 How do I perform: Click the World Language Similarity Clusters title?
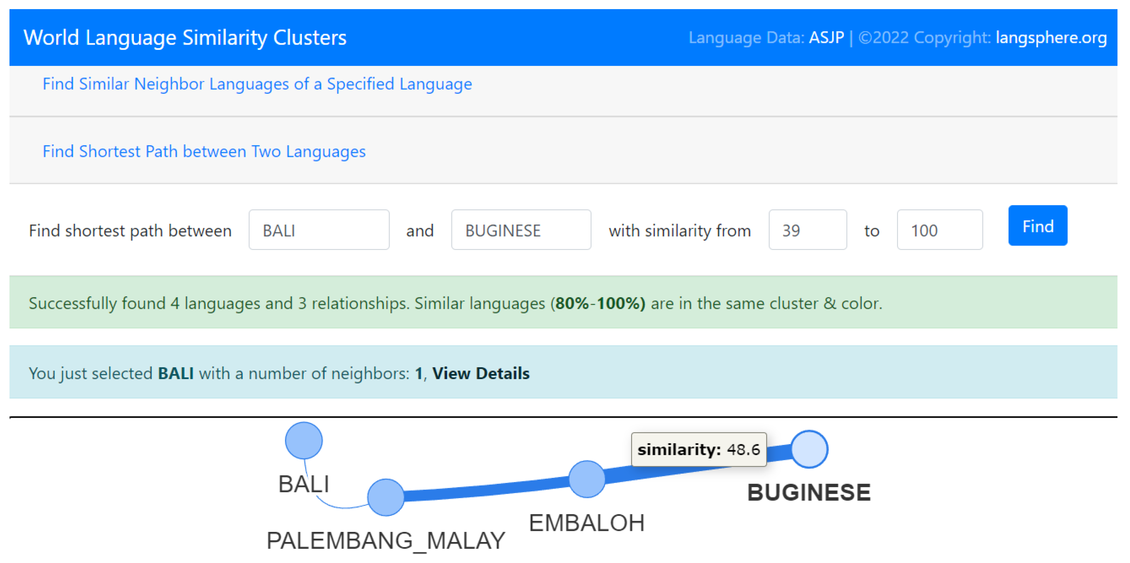(185, 38)
